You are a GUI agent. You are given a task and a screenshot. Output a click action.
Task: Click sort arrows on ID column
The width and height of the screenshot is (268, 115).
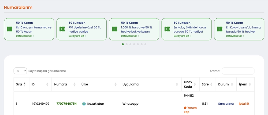(47, 84)
